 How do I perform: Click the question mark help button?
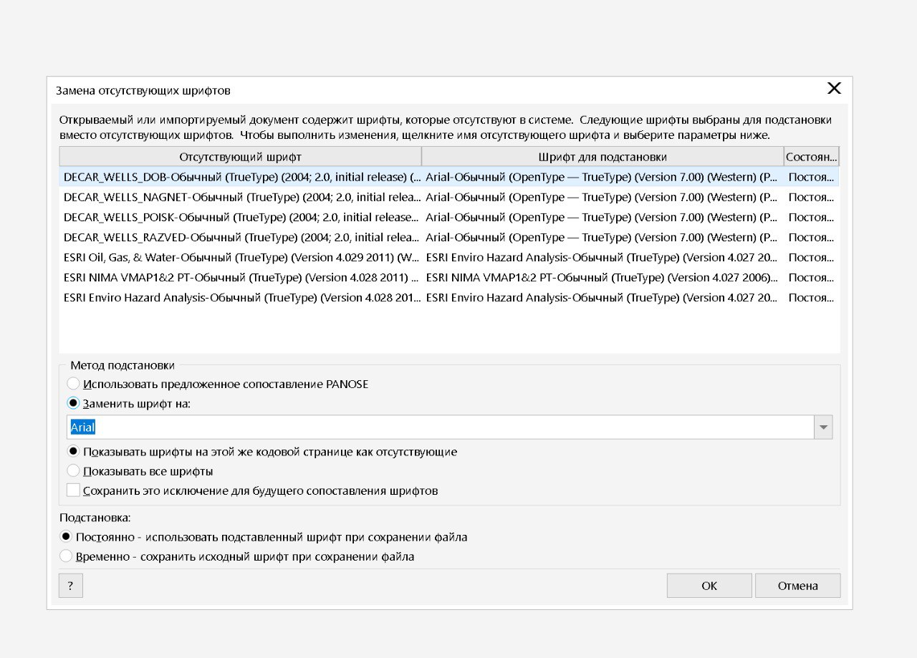70,586
